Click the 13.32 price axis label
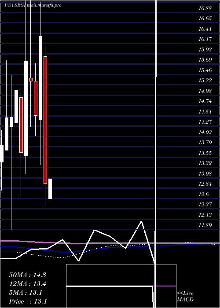Screen dimensions: 220x308 [205, 163]
